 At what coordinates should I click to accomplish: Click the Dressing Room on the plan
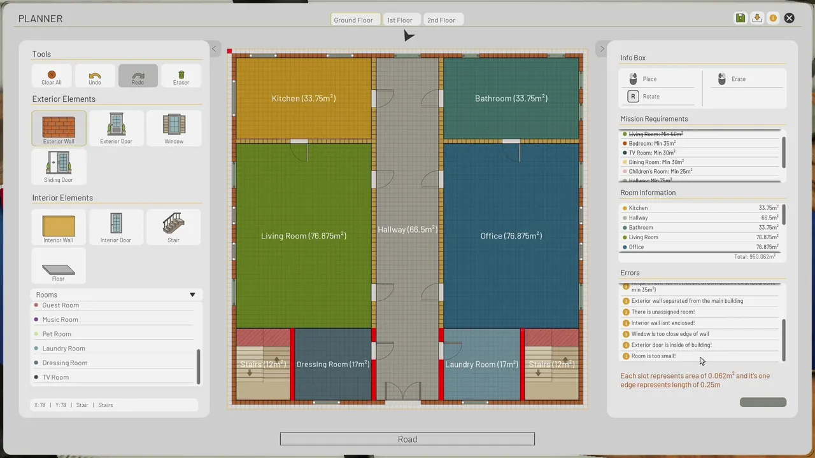coord(333,364)
